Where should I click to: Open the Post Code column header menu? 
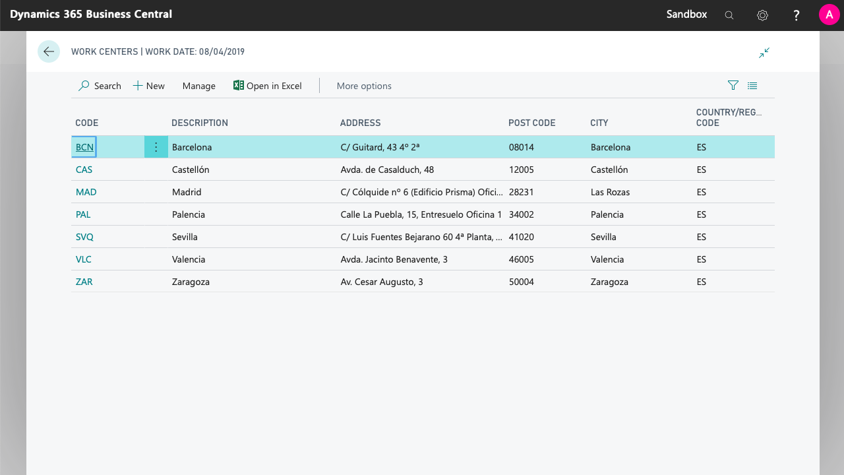click(x=531, y=123)
